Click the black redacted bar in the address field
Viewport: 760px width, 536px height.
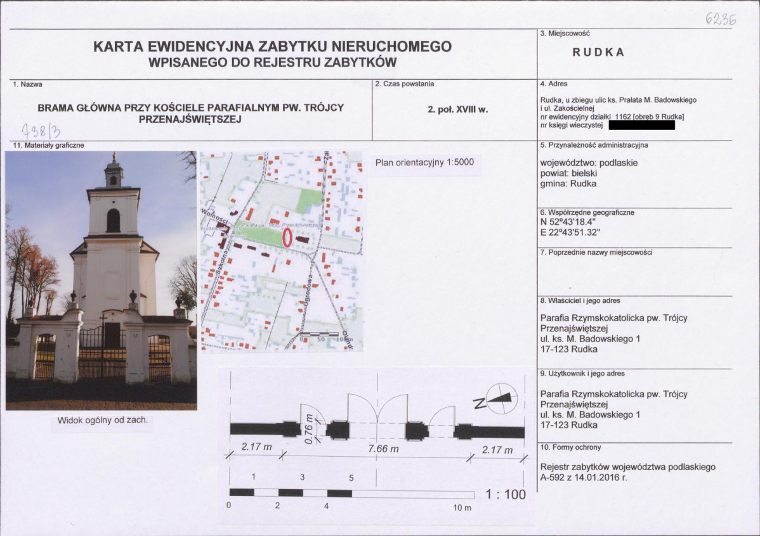pyautogui.click(x=645, y=125)
